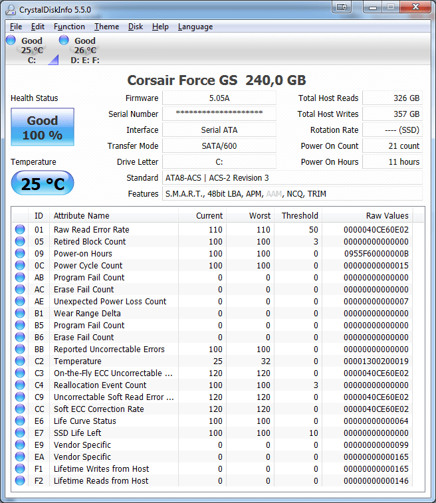Click the Total Host Reads 326 GB field

[392, 98]
